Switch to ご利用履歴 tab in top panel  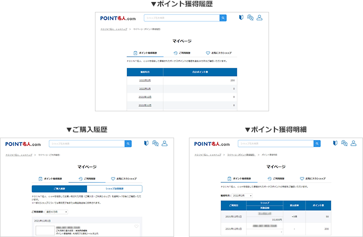(x=182, y=53)
